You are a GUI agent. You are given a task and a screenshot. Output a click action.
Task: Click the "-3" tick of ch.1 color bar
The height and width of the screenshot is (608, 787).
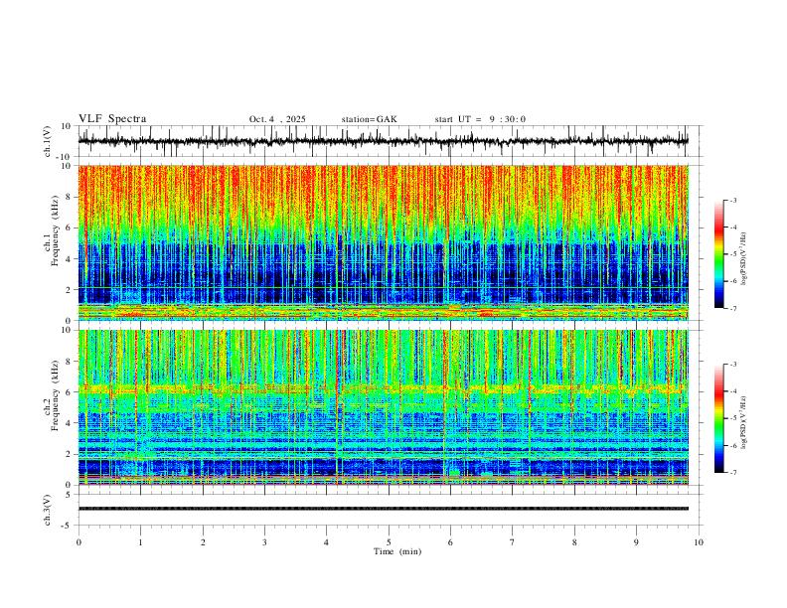point(732,200)
